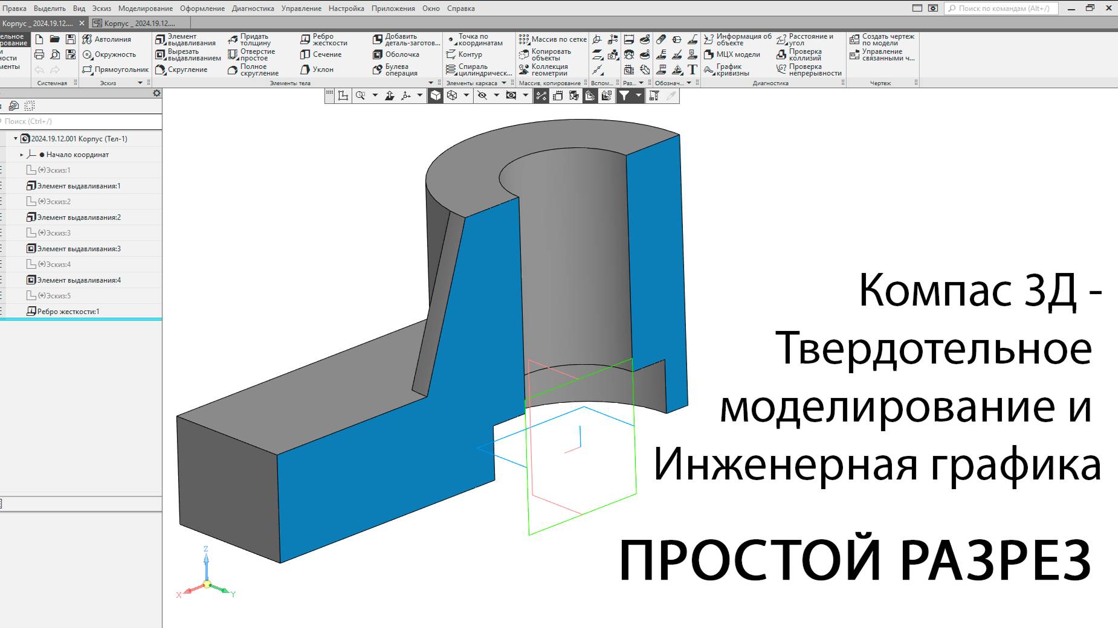
Task: Select Отверстие простое hole tool
Action: (251, 55)
